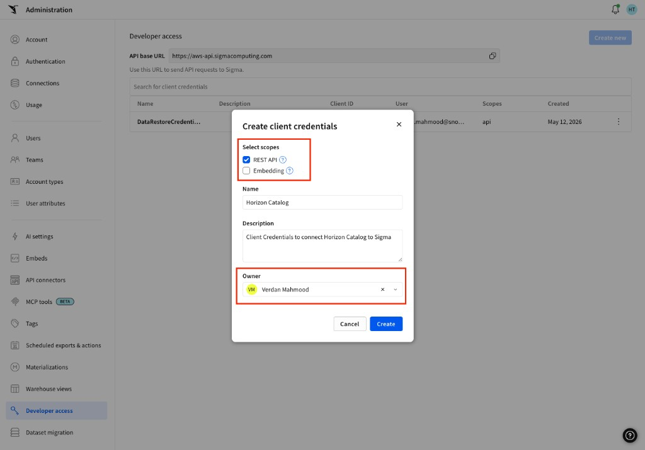Viewport: 645px width, 450px height.
Task: Click the Connections database icon
Action: pyautogui.click(x=15, y=83)
